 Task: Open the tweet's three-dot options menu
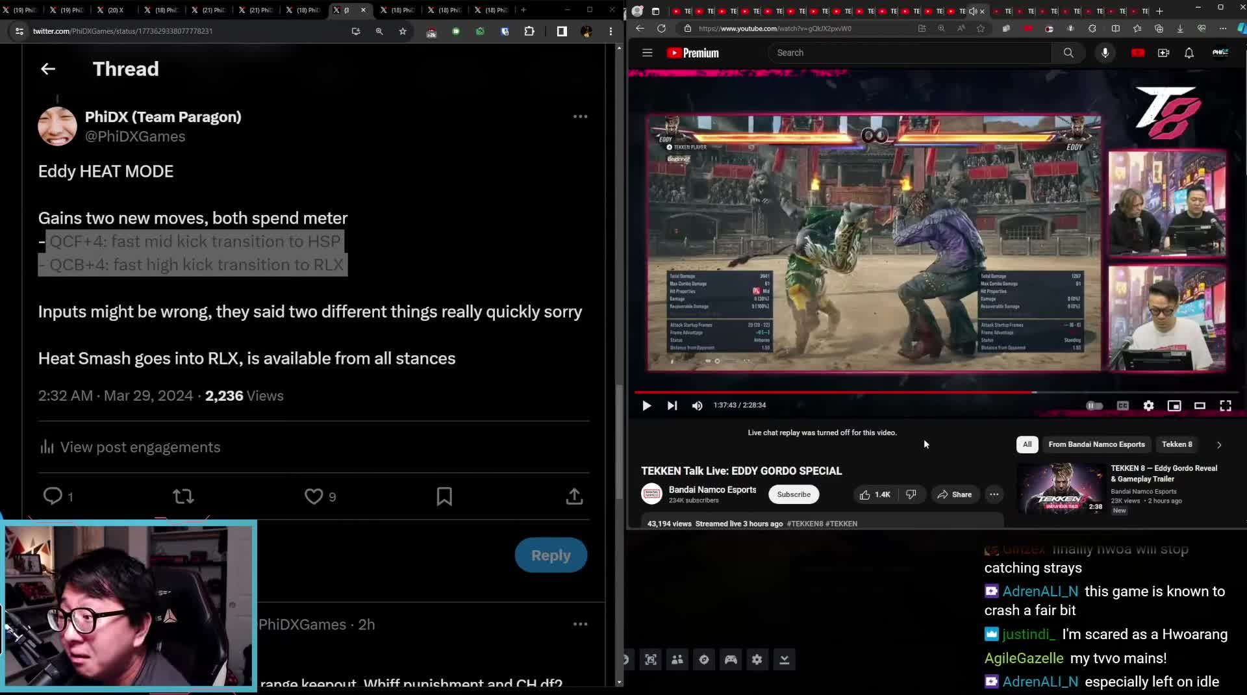pyautogui.click(x=580, y=116)
